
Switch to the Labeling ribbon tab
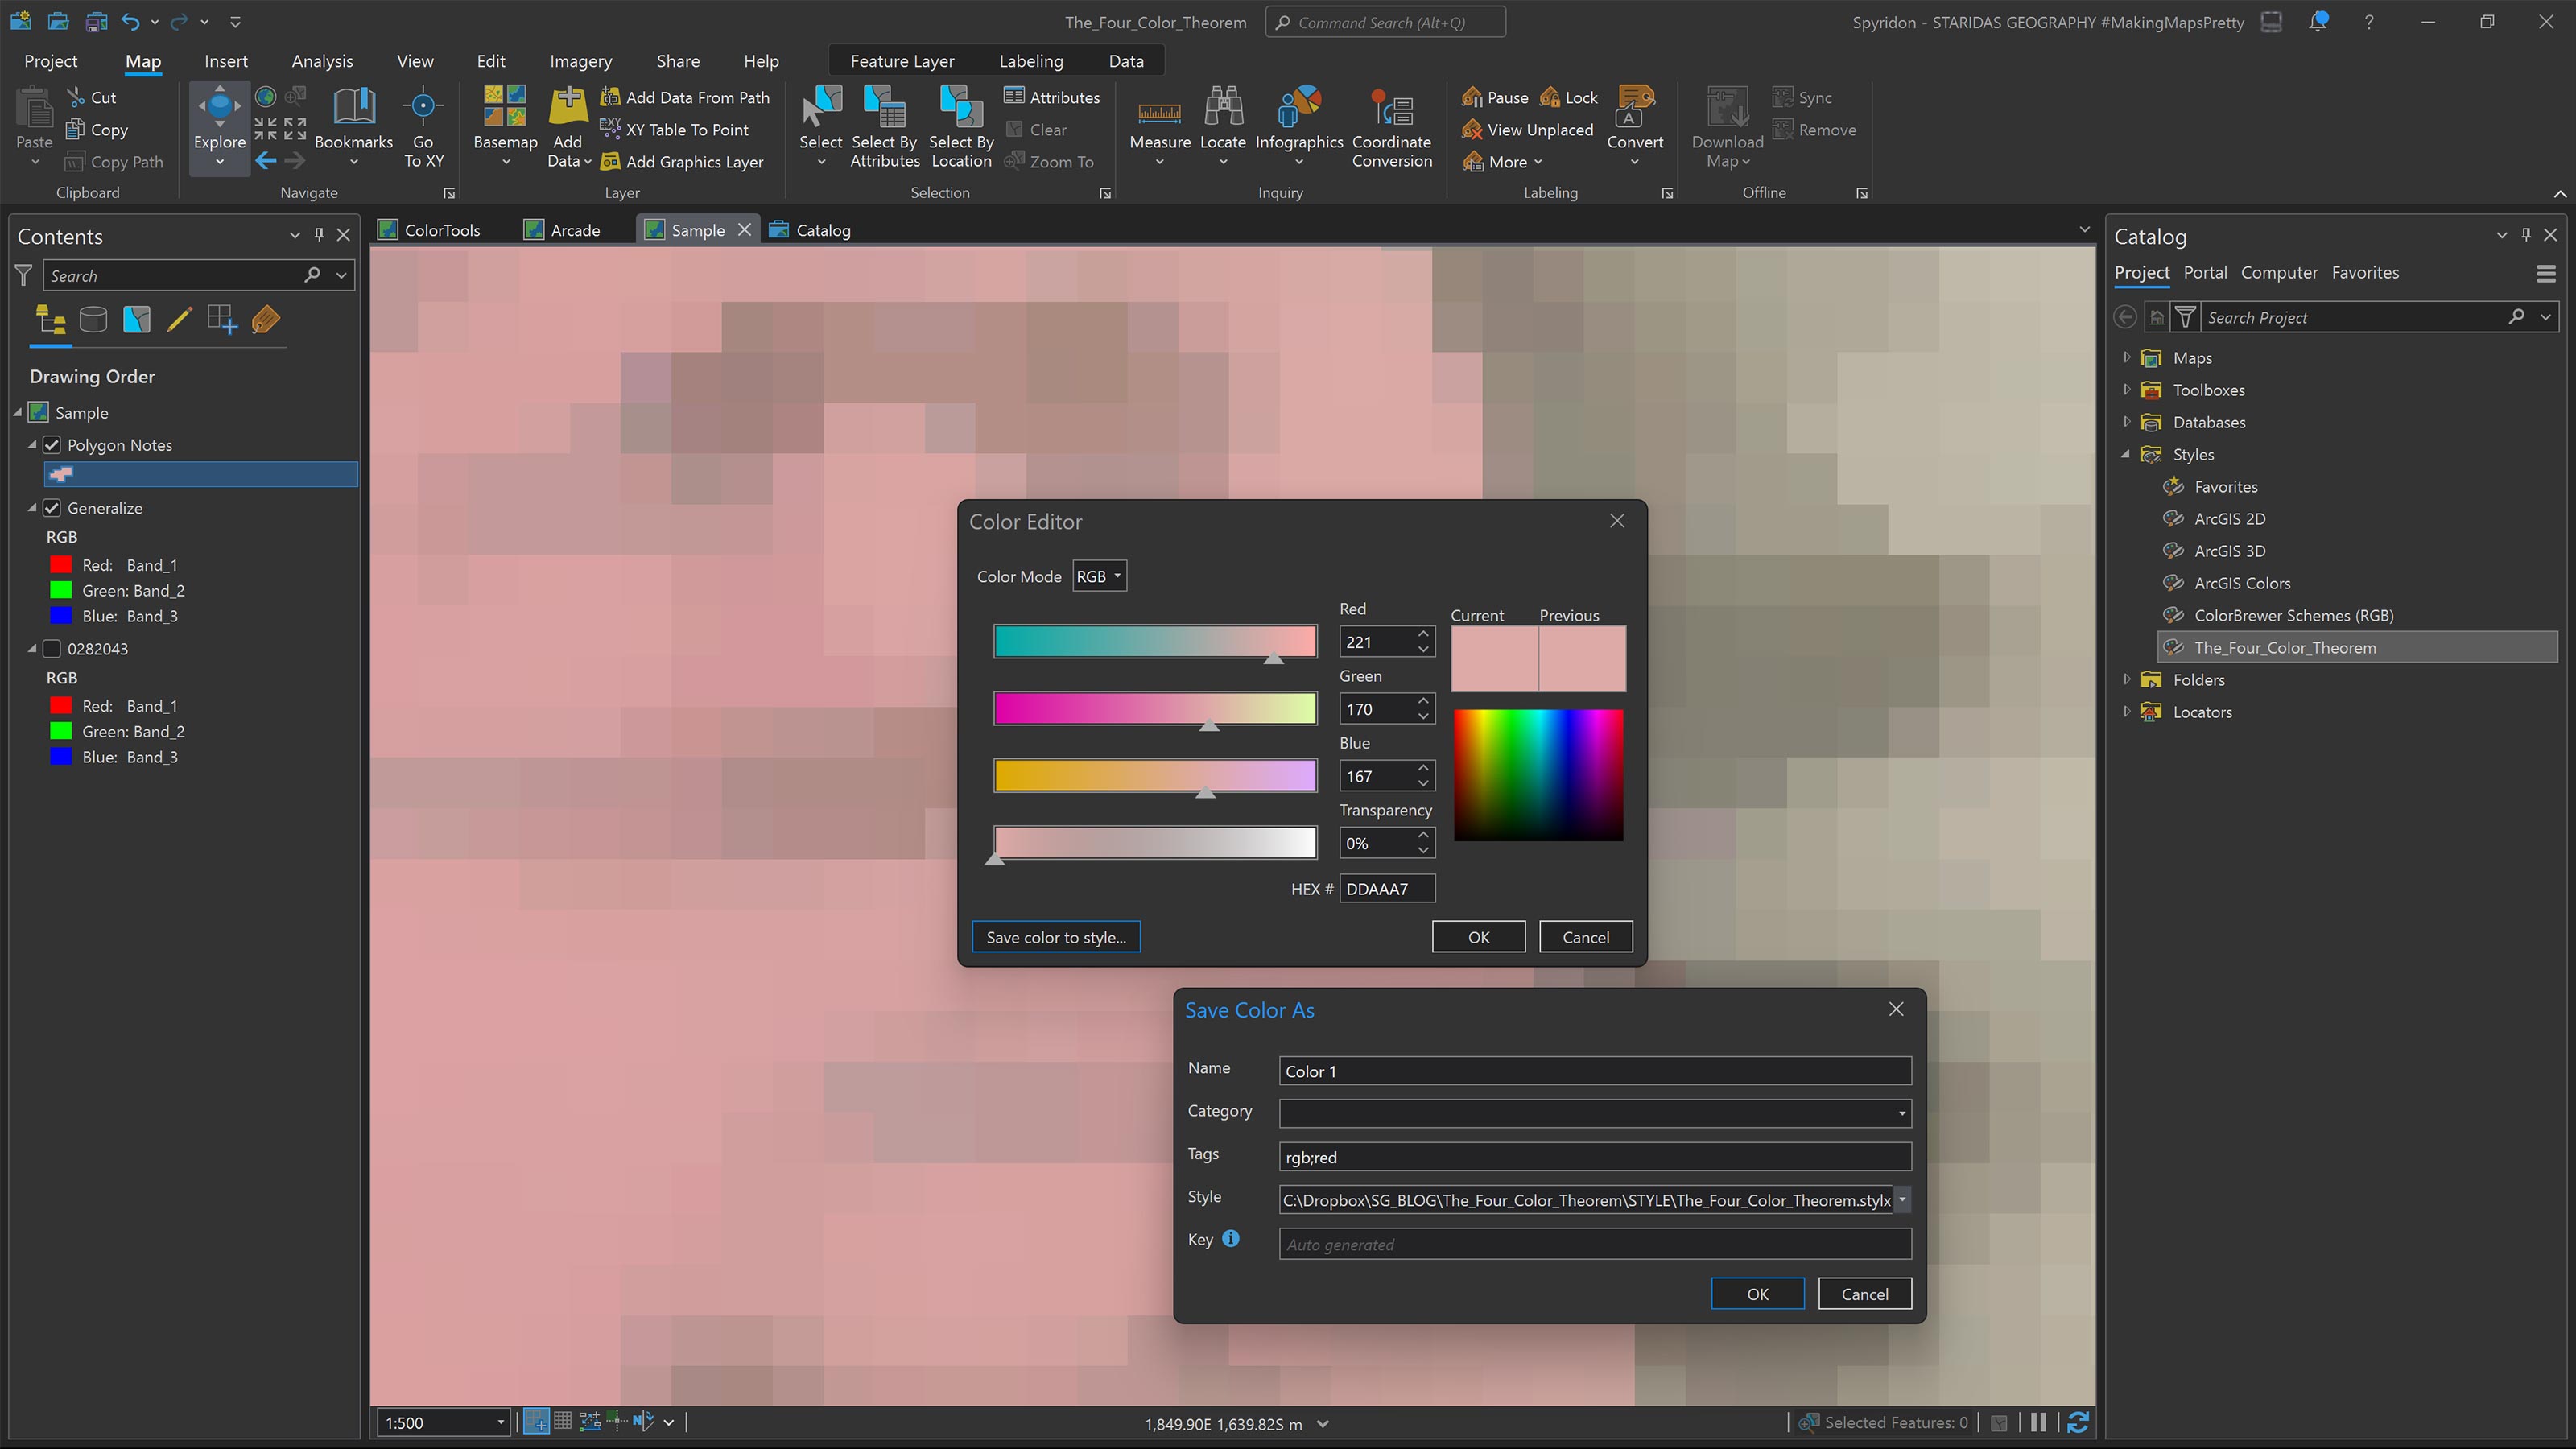pyautogui.click(x=1030, y=60)
